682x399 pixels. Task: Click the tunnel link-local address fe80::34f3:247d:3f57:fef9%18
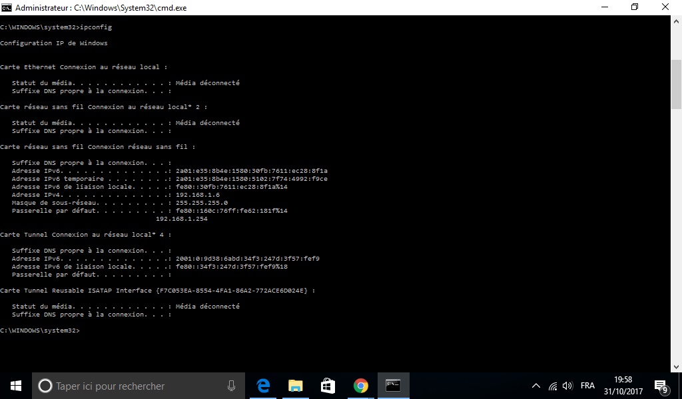231,267
